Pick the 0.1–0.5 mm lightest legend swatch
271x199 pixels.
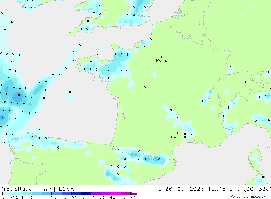[x=7, y=194]
